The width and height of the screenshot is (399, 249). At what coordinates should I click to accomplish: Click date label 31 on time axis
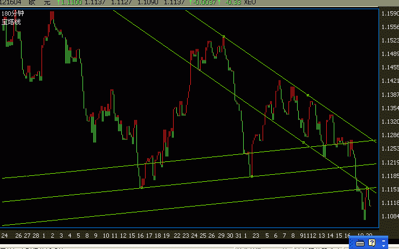tap(238, 236)
